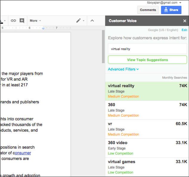Expand Advanced Filters
189x177 pixels.
pos(123,69)
